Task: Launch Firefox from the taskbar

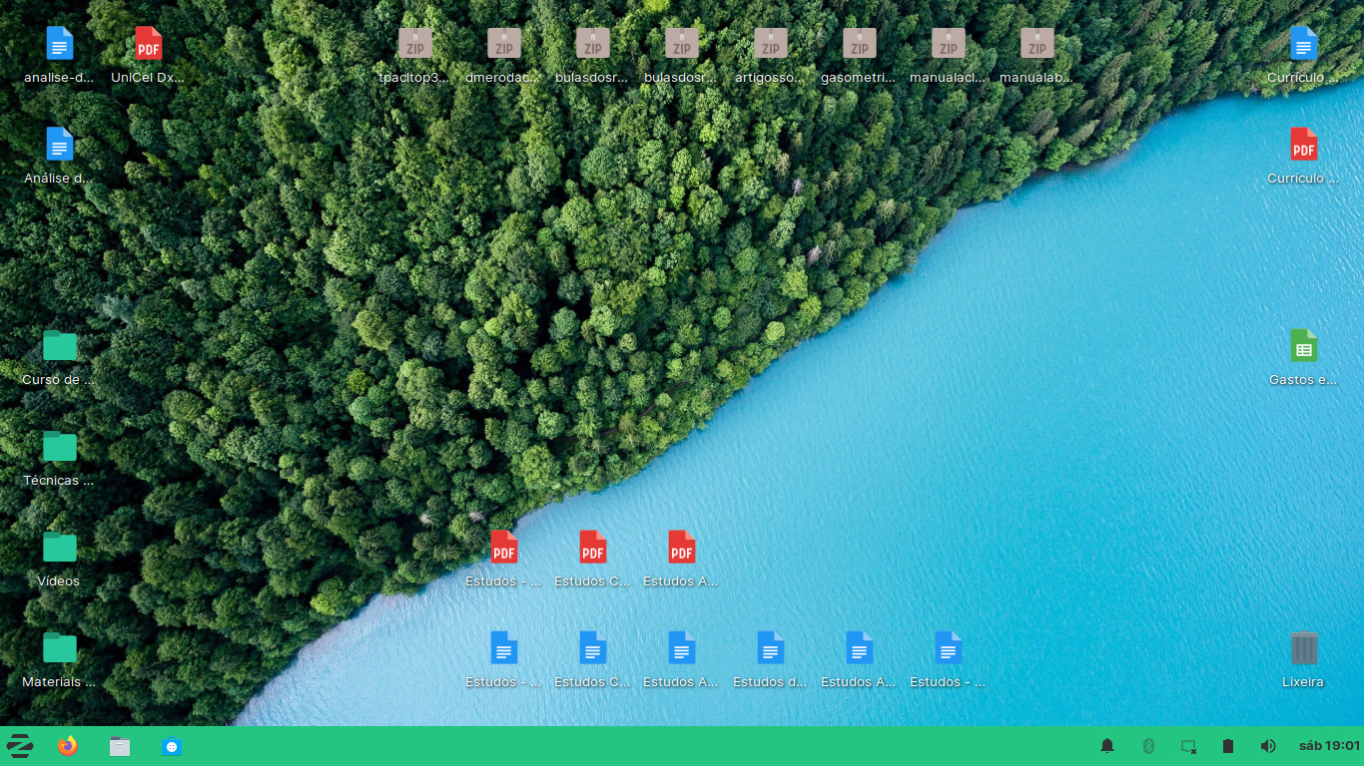Action: pos(68,746)
